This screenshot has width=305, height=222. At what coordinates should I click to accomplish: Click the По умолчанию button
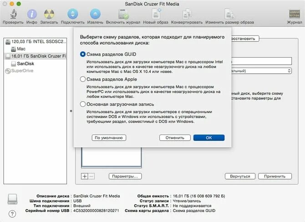(x=109, y=138)
